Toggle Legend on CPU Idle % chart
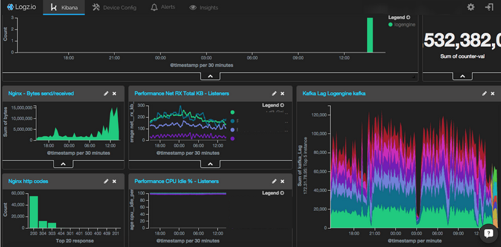The width and height of the screenshot is (501, 247). click(x=273, y=193)
